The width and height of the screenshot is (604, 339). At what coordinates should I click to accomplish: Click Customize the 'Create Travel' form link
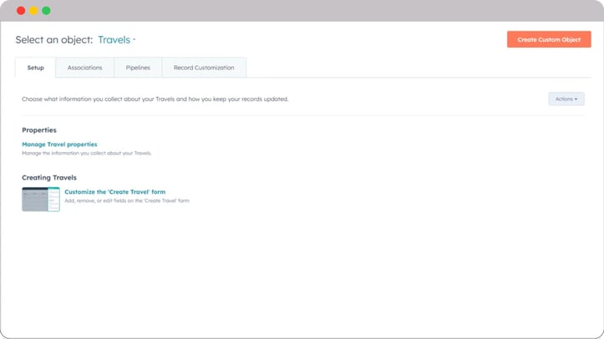coord(114,191)
